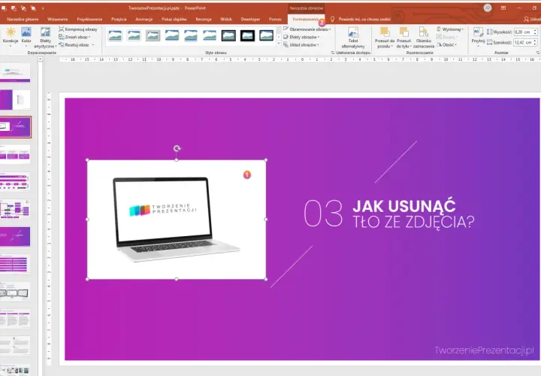Click Tekst alternatywny button
Viewport: 541px width, 376px height.
353,38
